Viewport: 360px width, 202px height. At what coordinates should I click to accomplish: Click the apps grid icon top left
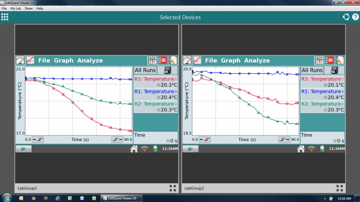pos(5,17)
